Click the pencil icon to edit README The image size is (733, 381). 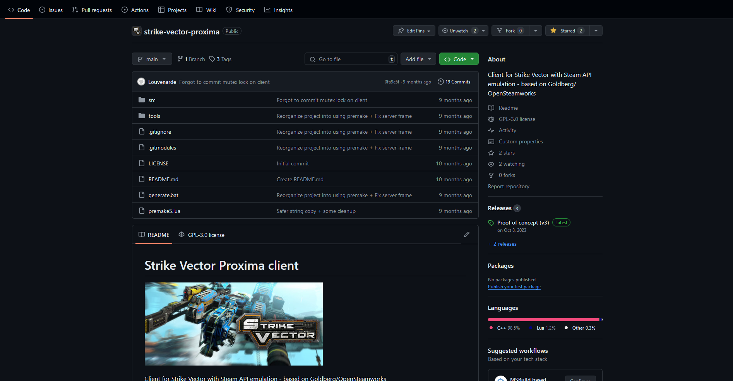(467, 235)
